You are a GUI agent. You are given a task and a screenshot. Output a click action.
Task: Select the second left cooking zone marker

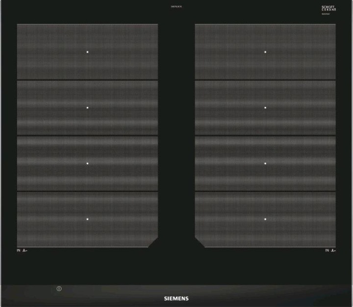tap(87, 108)
